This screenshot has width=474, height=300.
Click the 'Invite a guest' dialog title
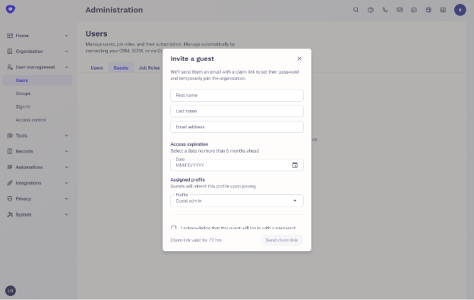coord(192,58)
